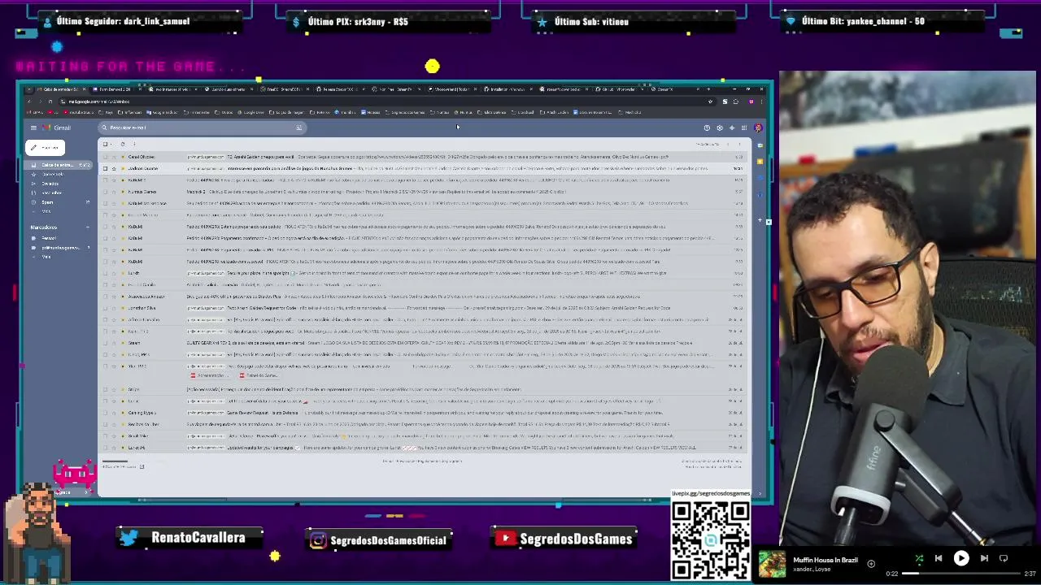Open the Jadson Duarte email row
1041x585 pixels.
pos(423,168)
